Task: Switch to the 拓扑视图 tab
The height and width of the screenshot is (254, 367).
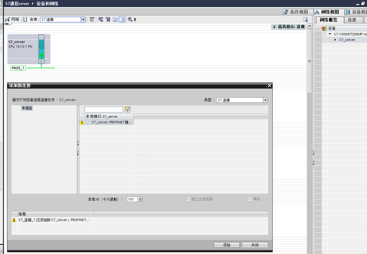Action: click(298, 12)
